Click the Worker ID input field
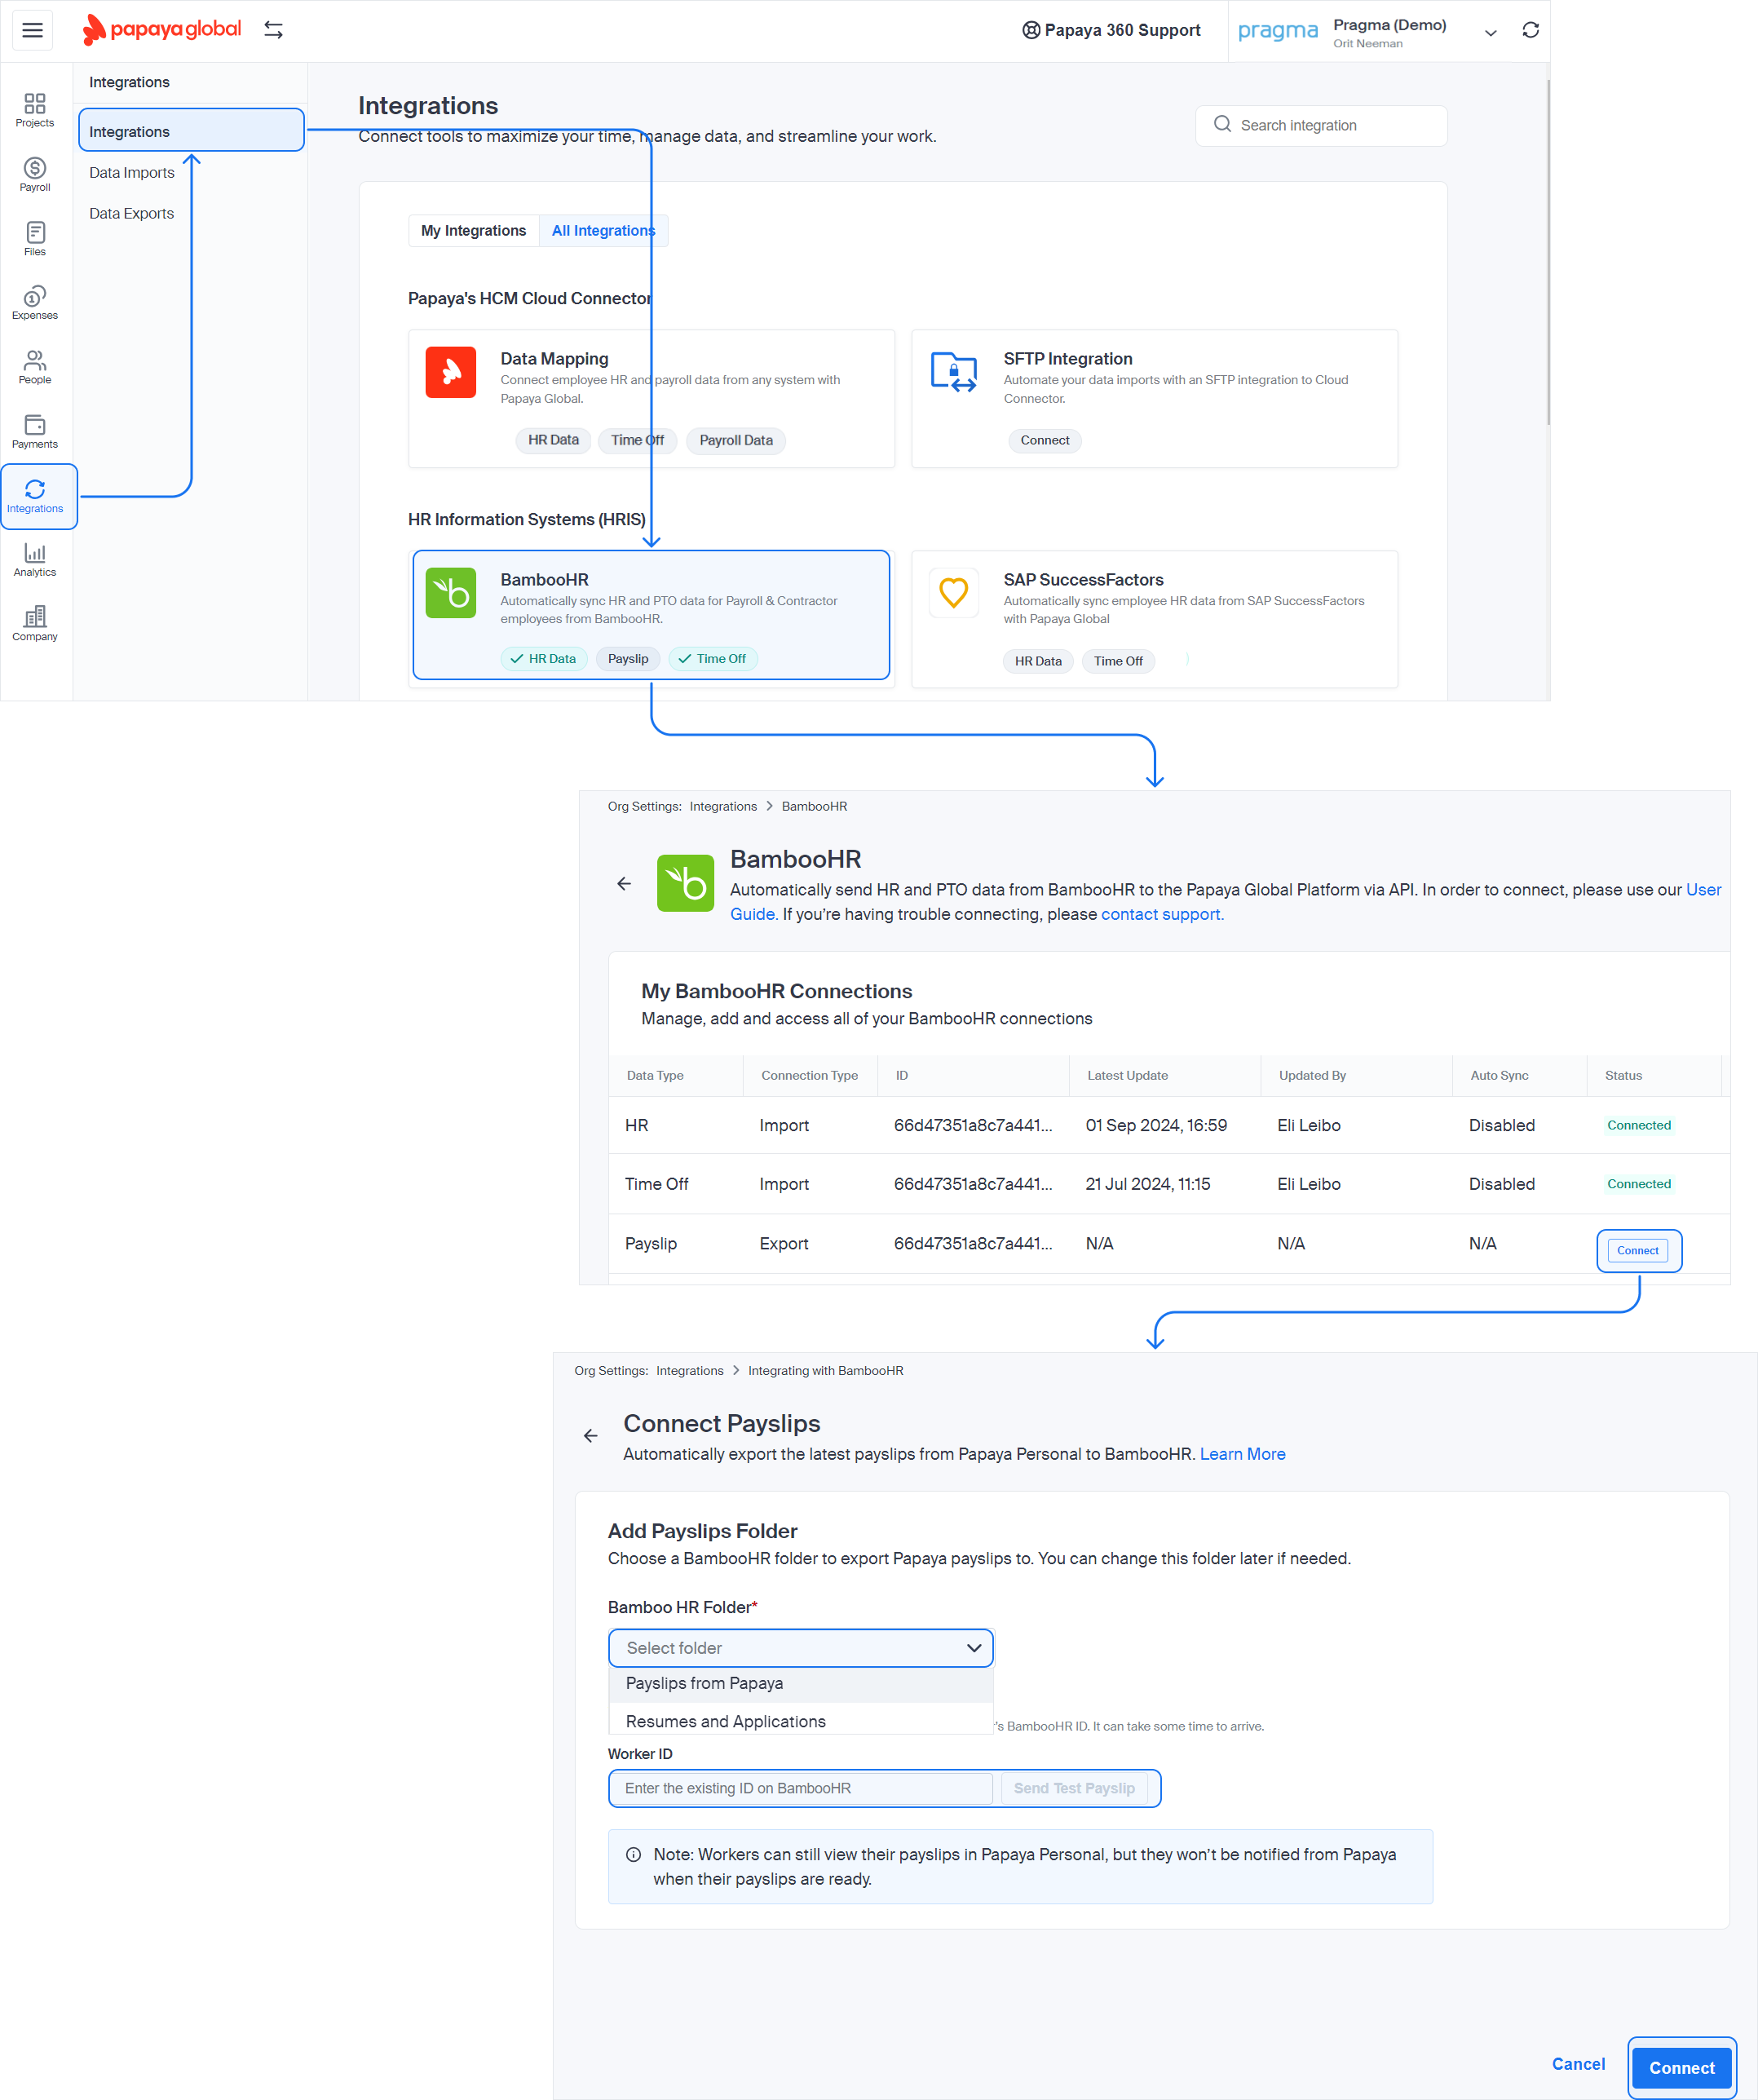The width and height of the screenshot is (1758, 2100). pos(800,1788)
